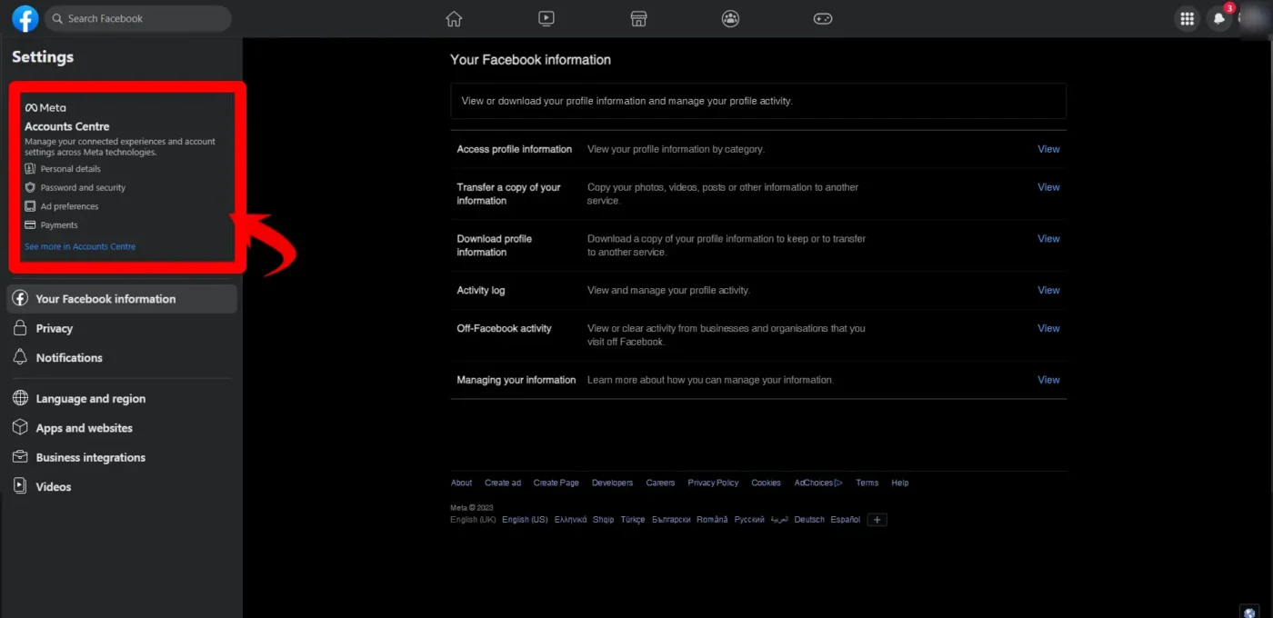Click the Facebook logo icon

(25, 18)
